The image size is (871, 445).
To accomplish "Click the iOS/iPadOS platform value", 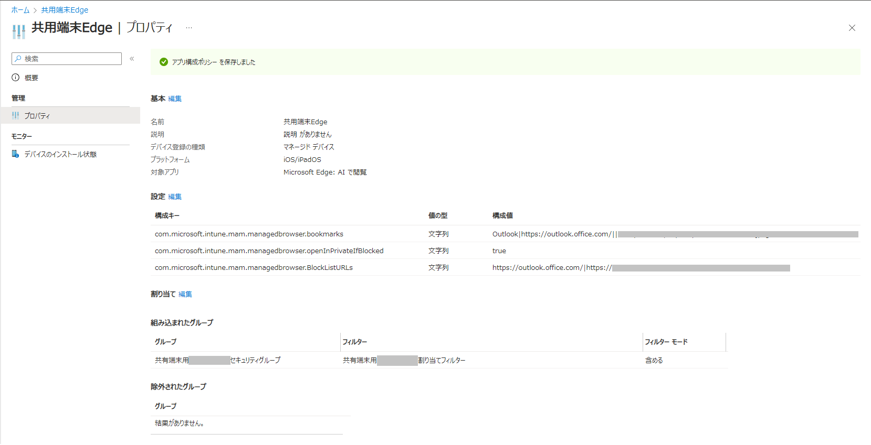I will click(302, 159).
